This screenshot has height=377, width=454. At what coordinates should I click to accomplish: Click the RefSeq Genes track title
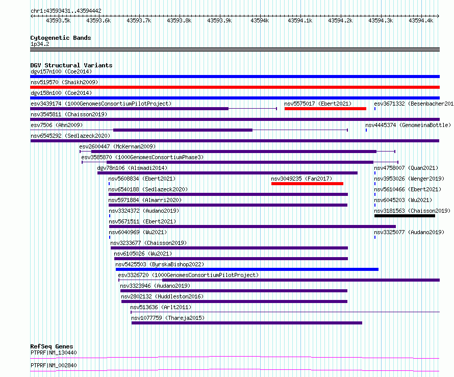pyautogui.click(x=52, y=346)
